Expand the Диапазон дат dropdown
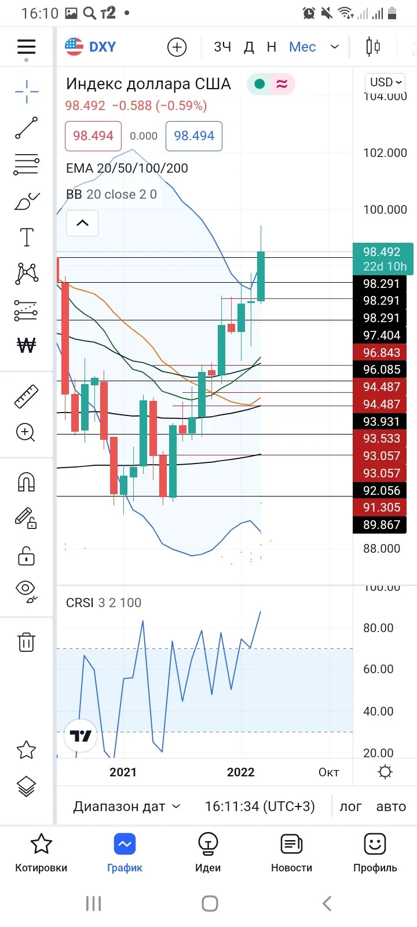 click(127, 806)
